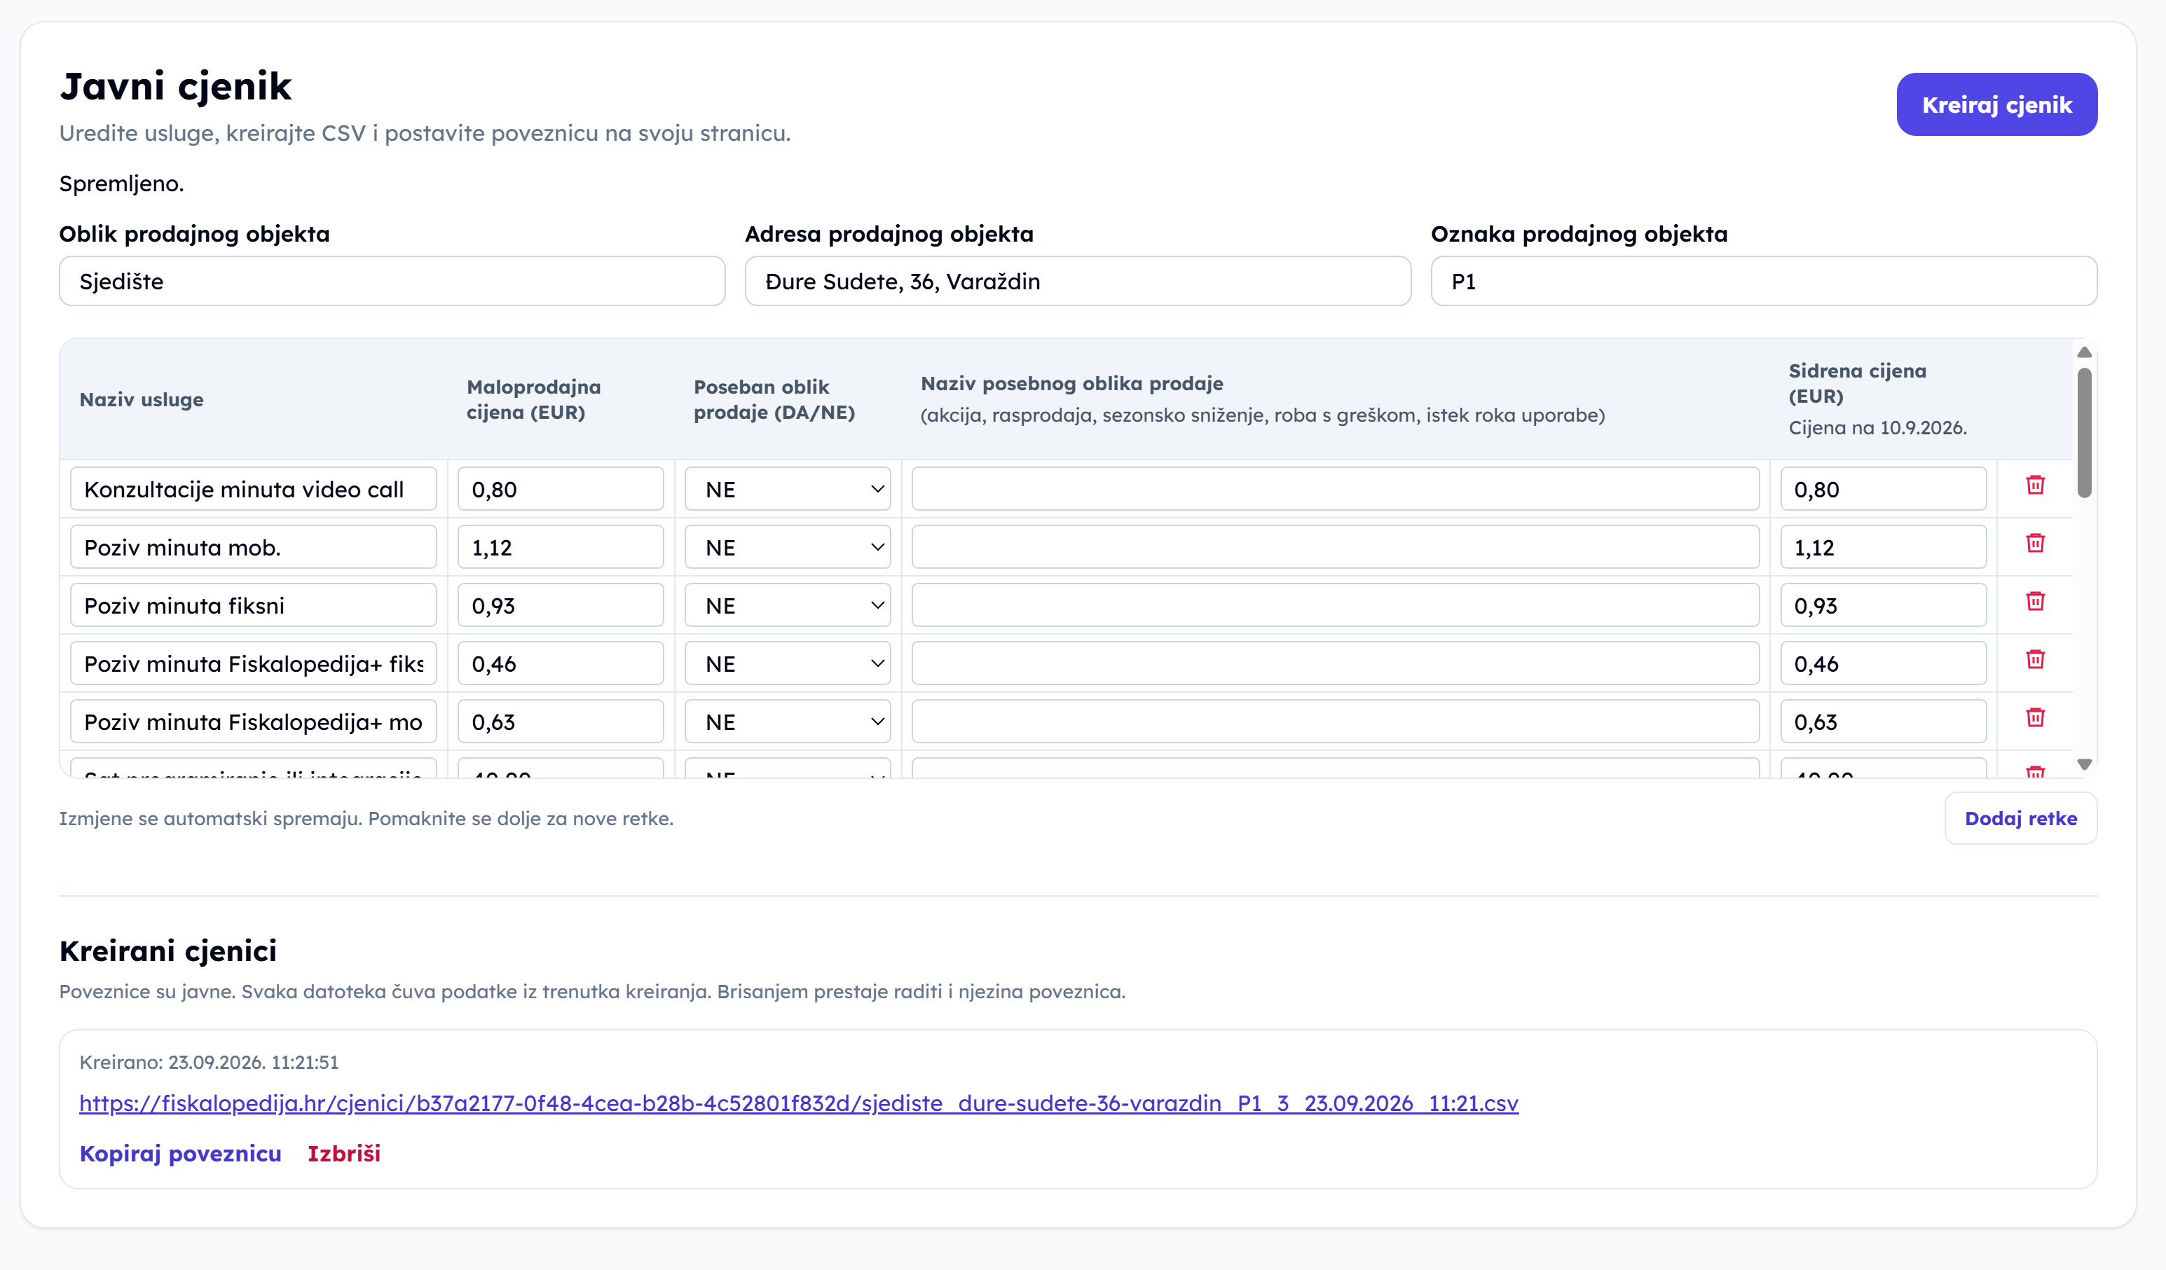Open DA/NE dropdown for Poziv minuta mob.
The image size is (2166, 1270).
pos(788,547)
